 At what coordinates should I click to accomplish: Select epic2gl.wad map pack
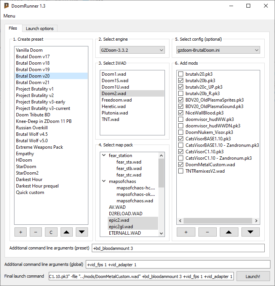[133, 227]
